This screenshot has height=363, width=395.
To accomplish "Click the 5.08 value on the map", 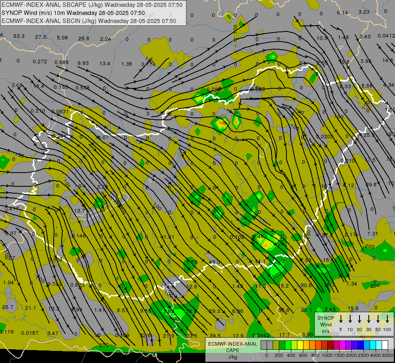I will pos(62,38).
